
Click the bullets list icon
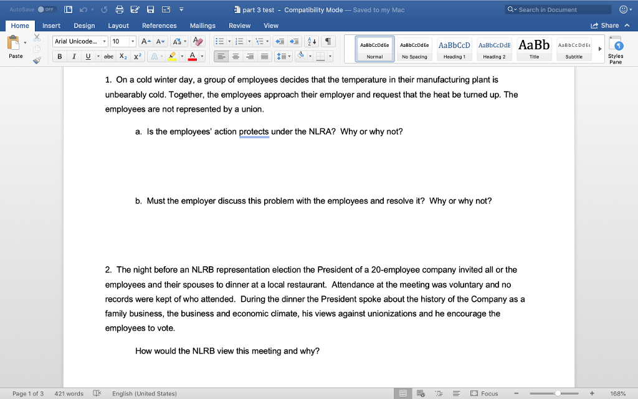pos(220,42)
